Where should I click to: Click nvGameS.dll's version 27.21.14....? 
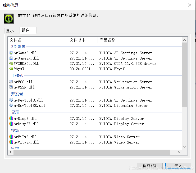82,53
